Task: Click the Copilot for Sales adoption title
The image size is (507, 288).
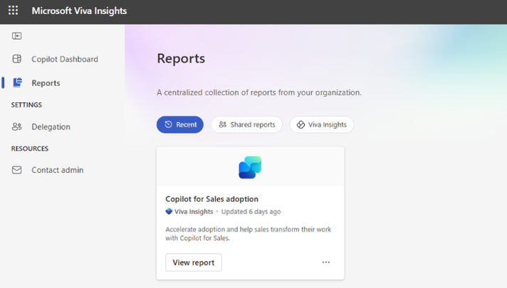Action: pyautogui.click(x=211, y=199)
